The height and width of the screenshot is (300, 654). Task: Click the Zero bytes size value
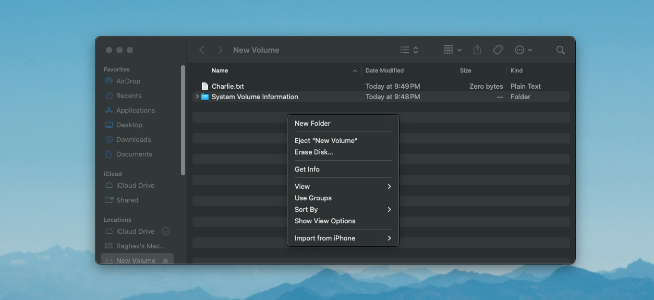[486, 86]
